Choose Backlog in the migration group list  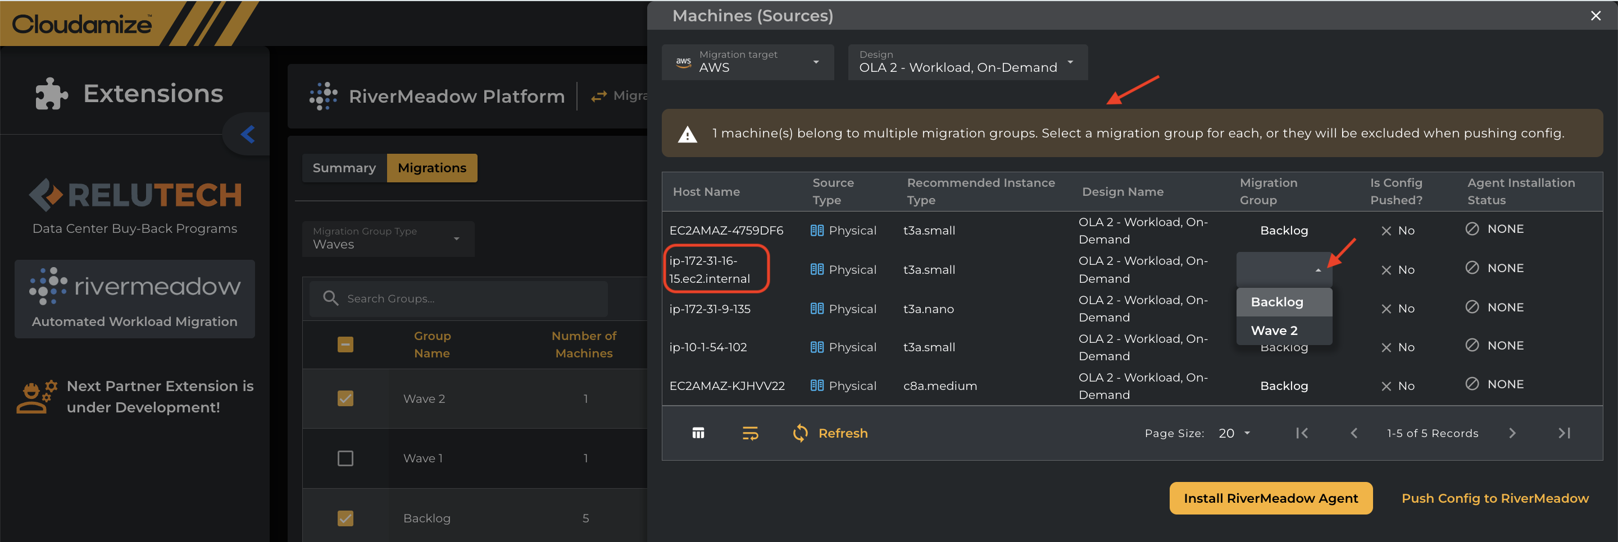(x=1284, y=302)
